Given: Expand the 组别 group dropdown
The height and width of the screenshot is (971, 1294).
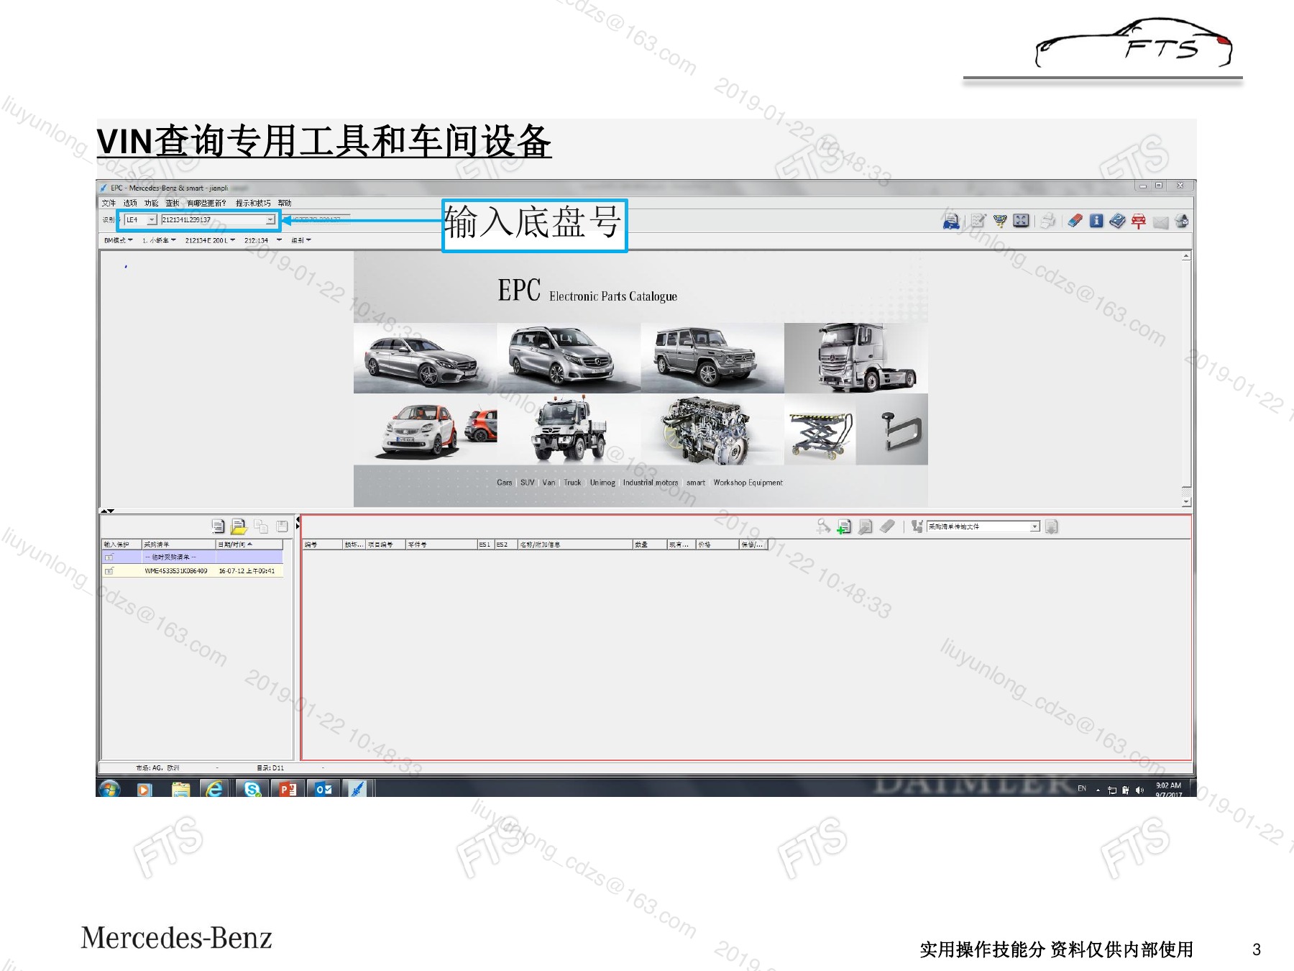Looking at the screenshot, I should (300, 240).
